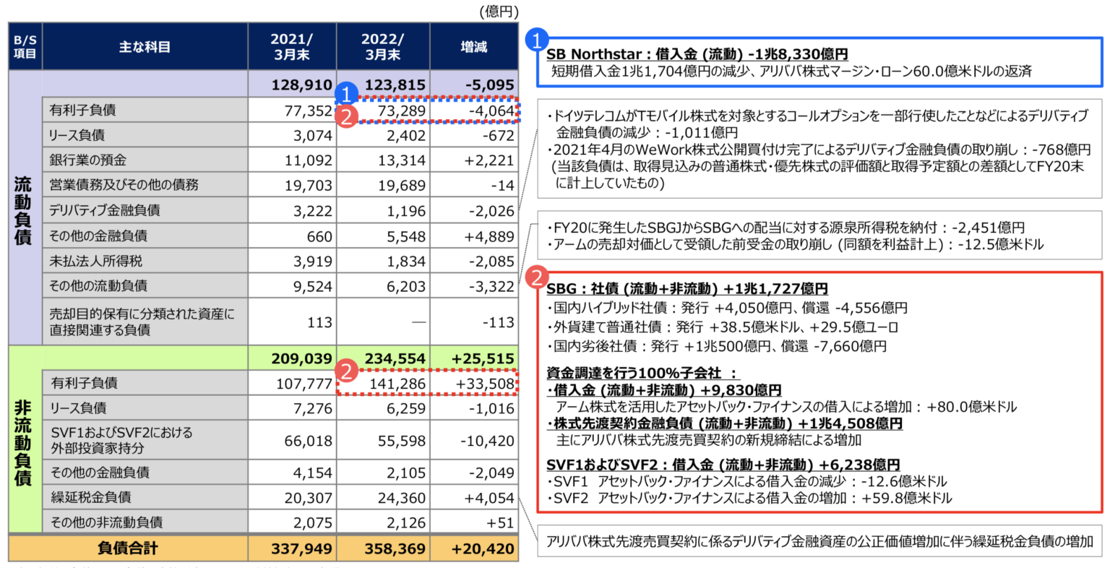Click the "繰延税金負債" row label
The width and height of the screenshot is (1110, 568).
[90, 497]
